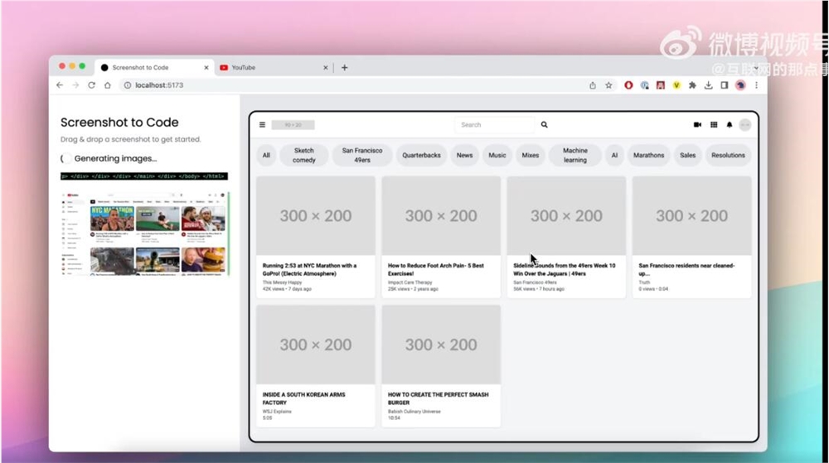
Task: Click the round avatar placeholder in the preview header
Action: (745, 125)
